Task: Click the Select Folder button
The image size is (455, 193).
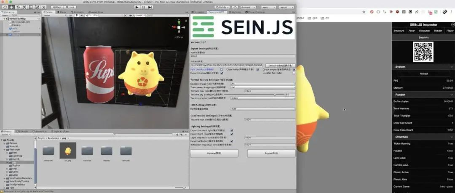Action: click(280, 66)
